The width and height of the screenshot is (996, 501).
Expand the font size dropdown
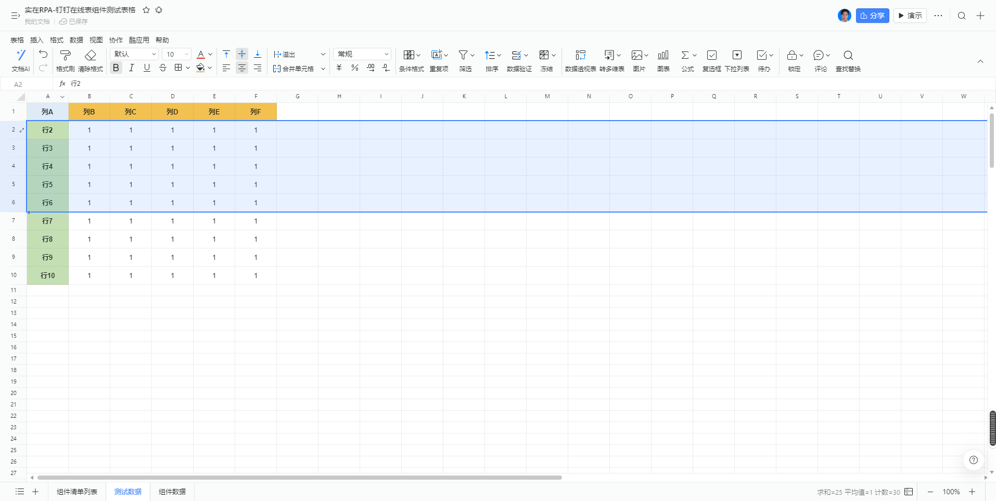coord(187,54)
